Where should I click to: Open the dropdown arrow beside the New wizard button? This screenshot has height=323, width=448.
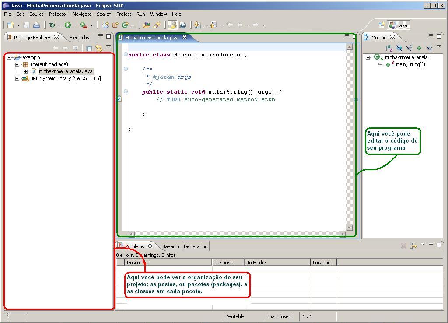pyautogui.click(x=18, y=25)
